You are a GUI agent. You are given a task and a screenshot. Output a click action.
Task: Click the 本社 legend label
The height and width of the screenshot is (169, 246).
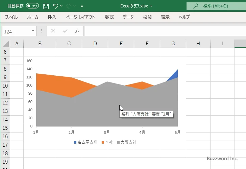(x=109, y=142)
